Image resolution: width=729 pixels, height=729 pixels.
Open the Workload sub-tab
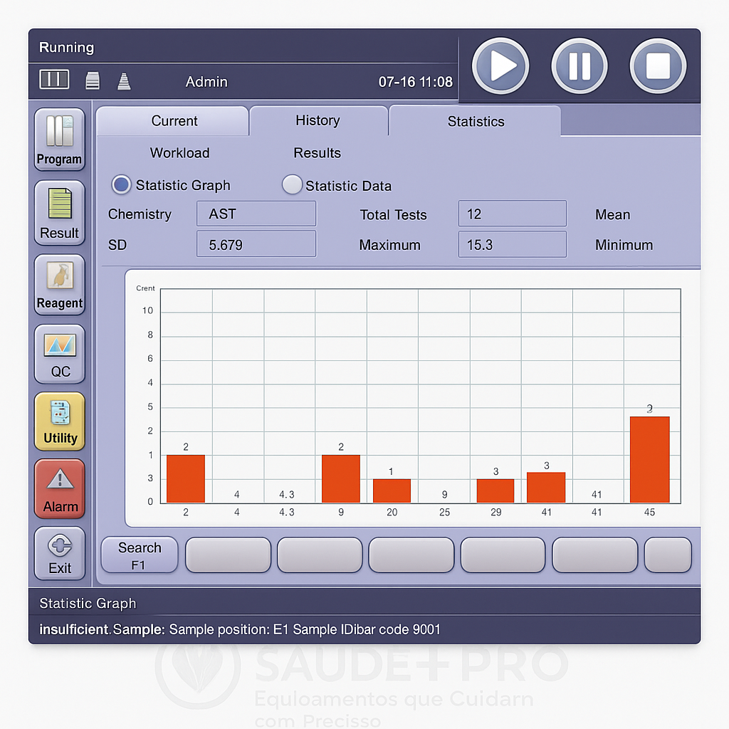click(179, 153)
